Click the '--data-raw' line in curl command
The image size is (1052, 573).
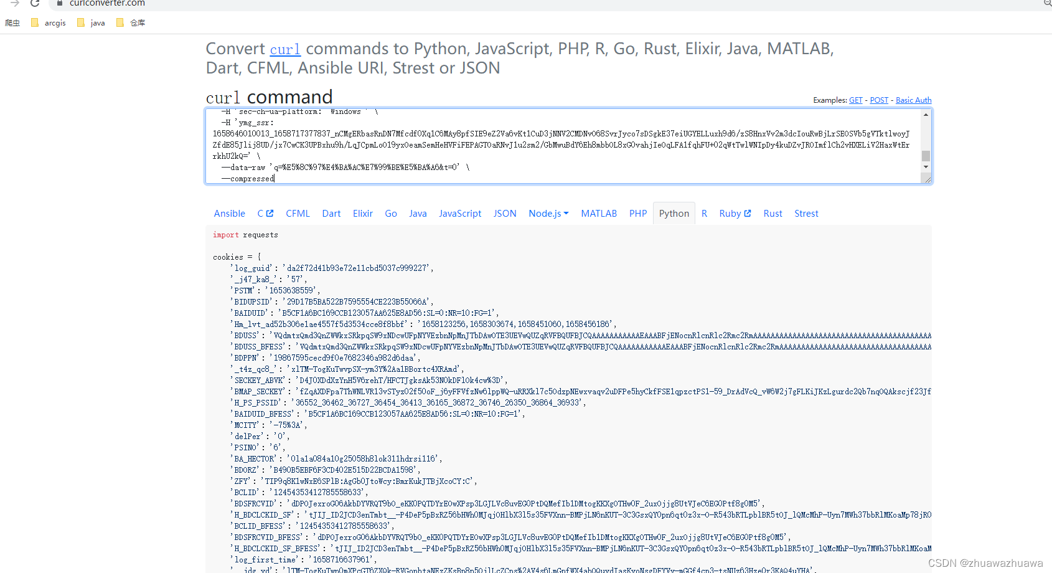point(345,168)
